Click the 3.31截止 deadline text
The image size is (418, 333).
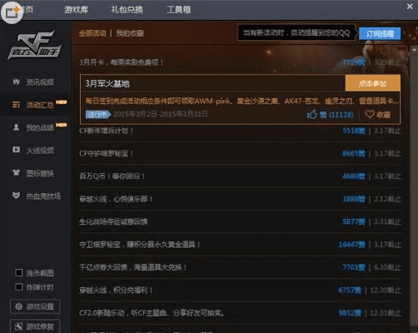click(x=387, y=221)
